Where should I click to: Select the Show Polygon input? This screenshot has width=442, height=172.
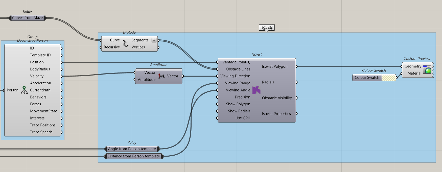click(238, 104)
